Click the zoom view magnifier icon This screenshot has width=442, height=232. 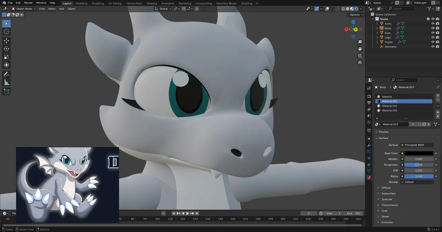pyautogui.click(x=360, y=42)
